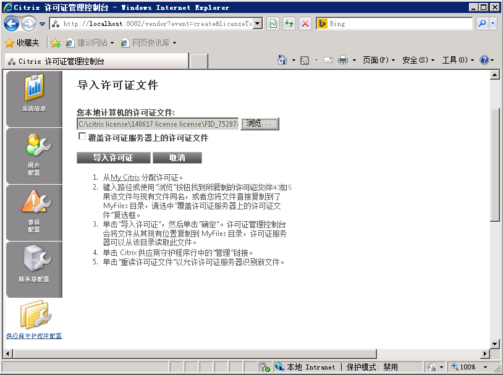Click the 浏览... browse button
Viewport: 503px width, 375px height.
(x=260, y=124)
